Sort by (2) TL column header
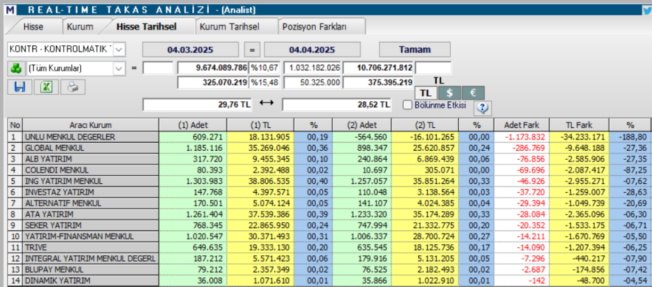 point(425,125)
